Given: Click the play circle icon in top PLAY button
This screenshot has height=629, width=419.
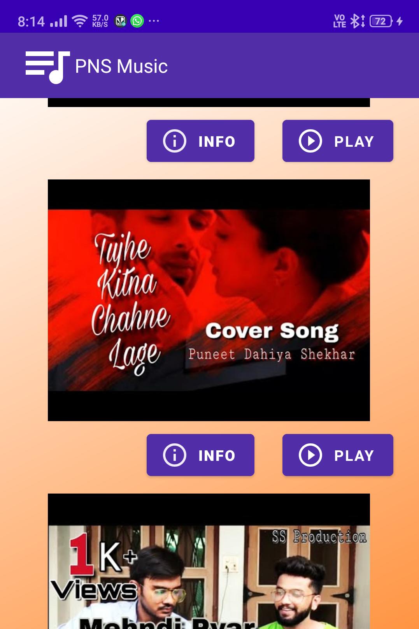Looking at the screenshot, I should pyautogui.click(x=310, y=141).
